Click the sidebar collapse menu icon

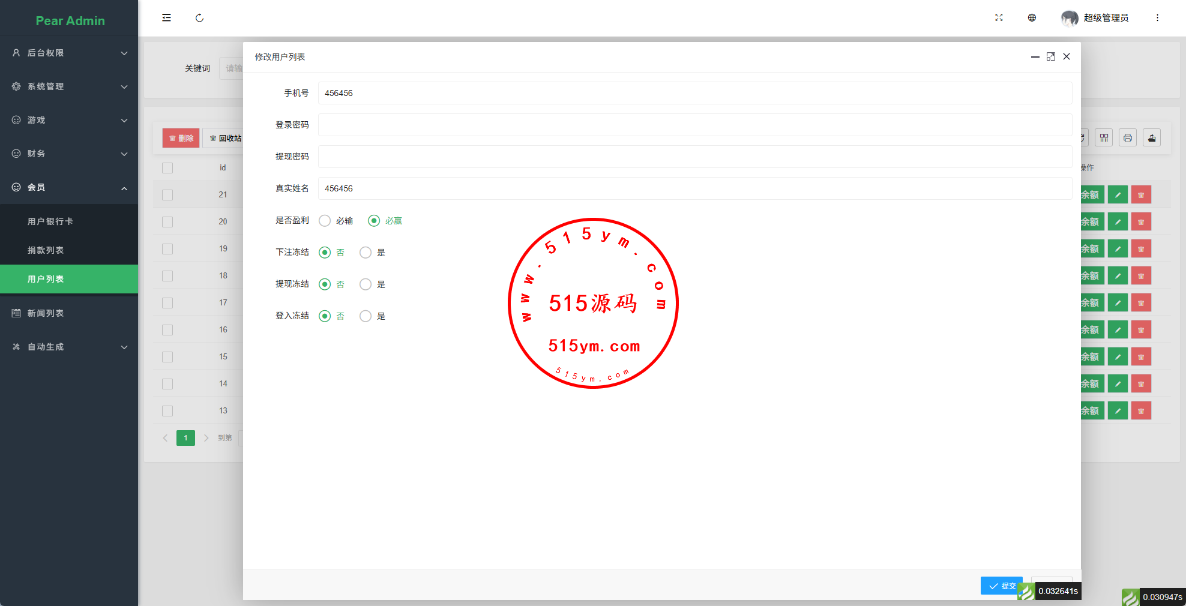pyautogui.click(x=166, y=18)
